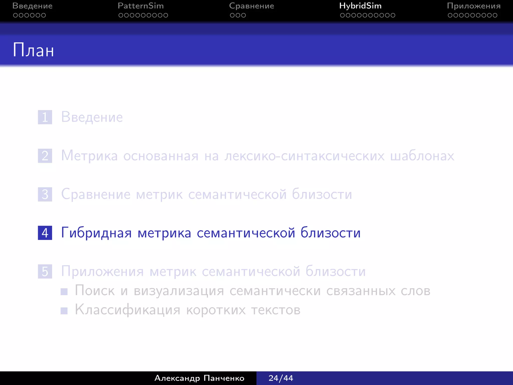The height and width of the screenshot is (385, 513).
Task: Click the square bullet before Поиск и визуализация
Action: click(64, 292)
